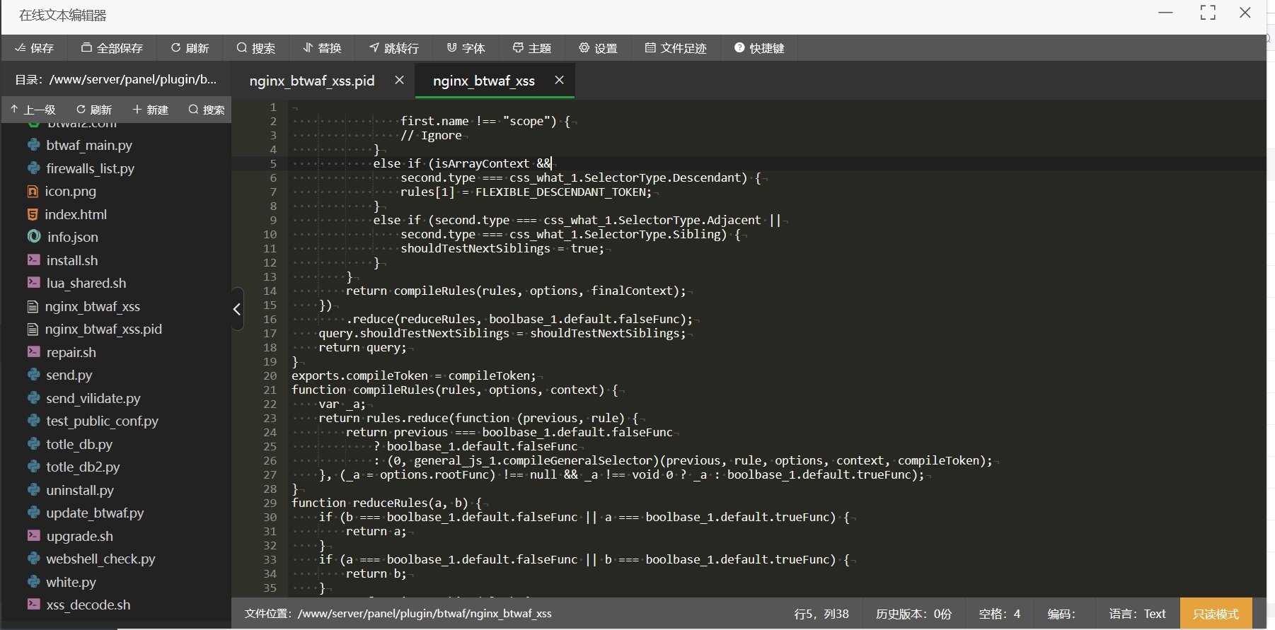Change 空格: 4 indentation setting
1275x630 pixels.
[999, 614]
